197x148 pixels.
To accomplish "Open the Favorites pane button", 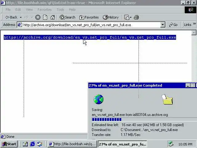I will click(x=89, y=17).
